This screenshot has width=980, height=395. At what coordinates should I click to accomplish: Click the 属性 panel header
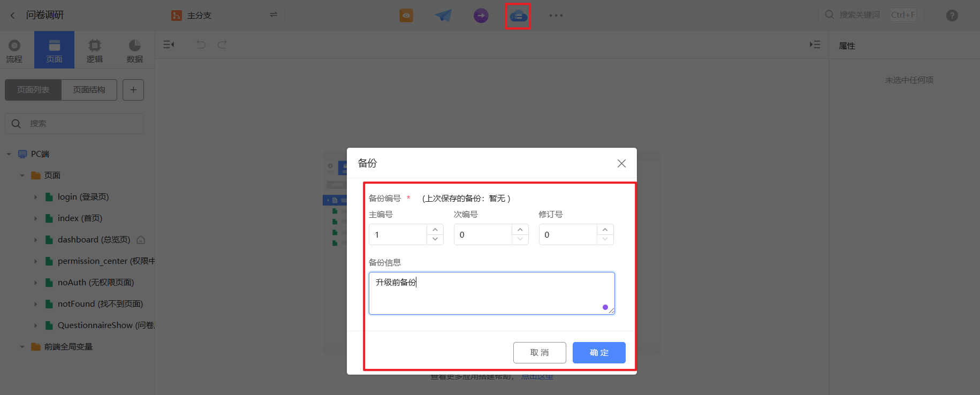point(847,46)
